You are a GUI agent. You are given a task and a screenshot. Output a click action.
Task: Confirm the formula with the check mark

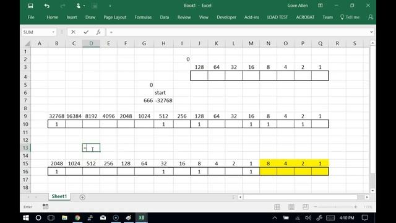pos(86,32)
